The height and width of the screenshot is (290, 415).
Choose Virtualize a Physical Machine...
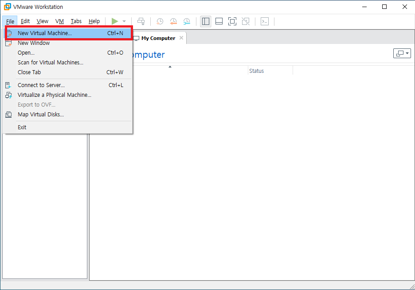(68, 95)
